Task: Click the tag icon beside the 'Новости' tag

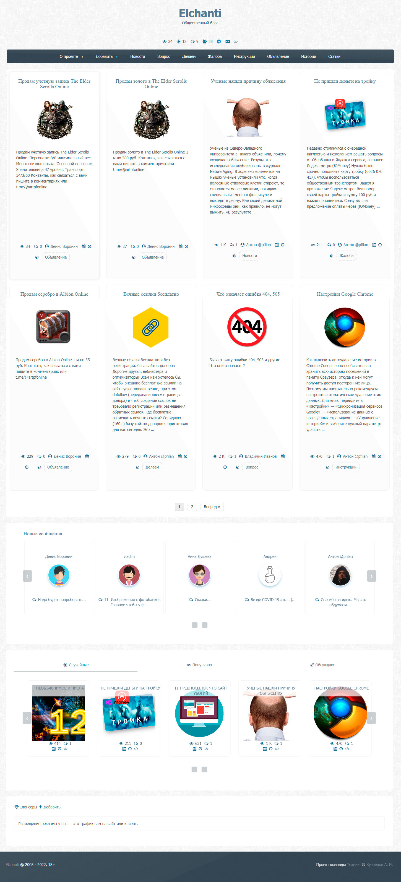Action: coord(234,256)
